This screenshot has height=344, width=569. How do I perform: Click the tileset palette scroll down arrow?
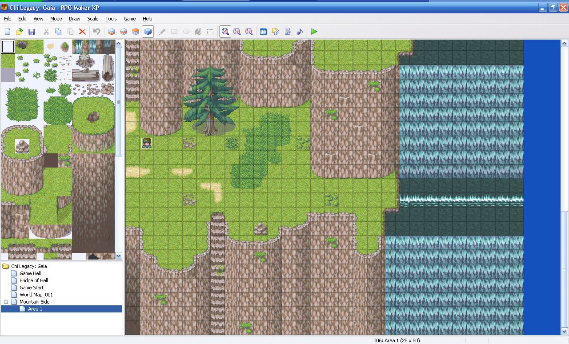[119, 256]
